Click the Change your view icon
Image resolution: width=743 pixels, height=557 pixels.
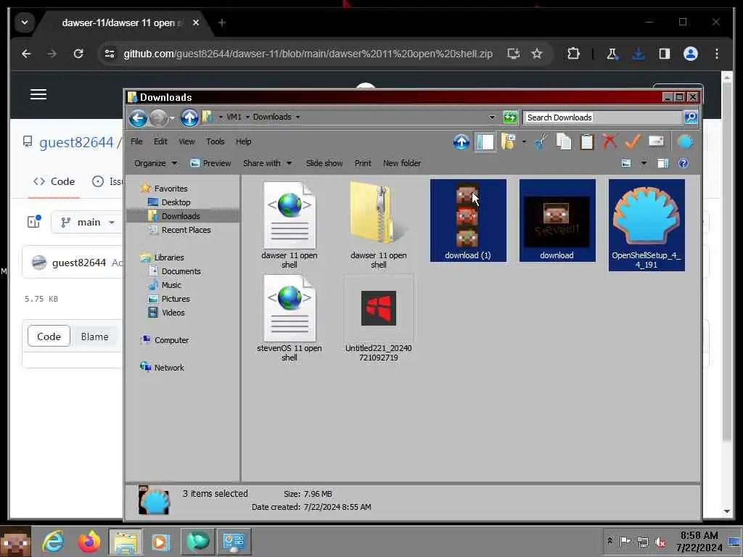coord(626,163)
